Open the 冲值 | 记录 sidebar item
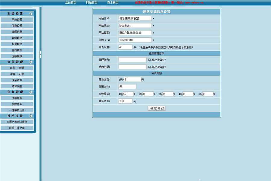 [x=17, y=74]
